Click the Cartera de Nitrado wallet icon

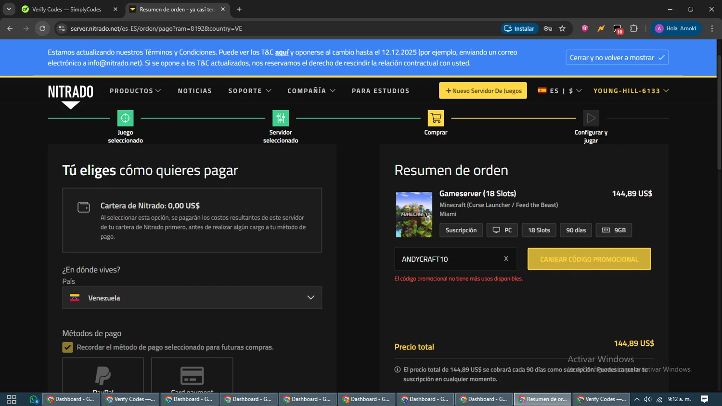[x=84, y=207]
